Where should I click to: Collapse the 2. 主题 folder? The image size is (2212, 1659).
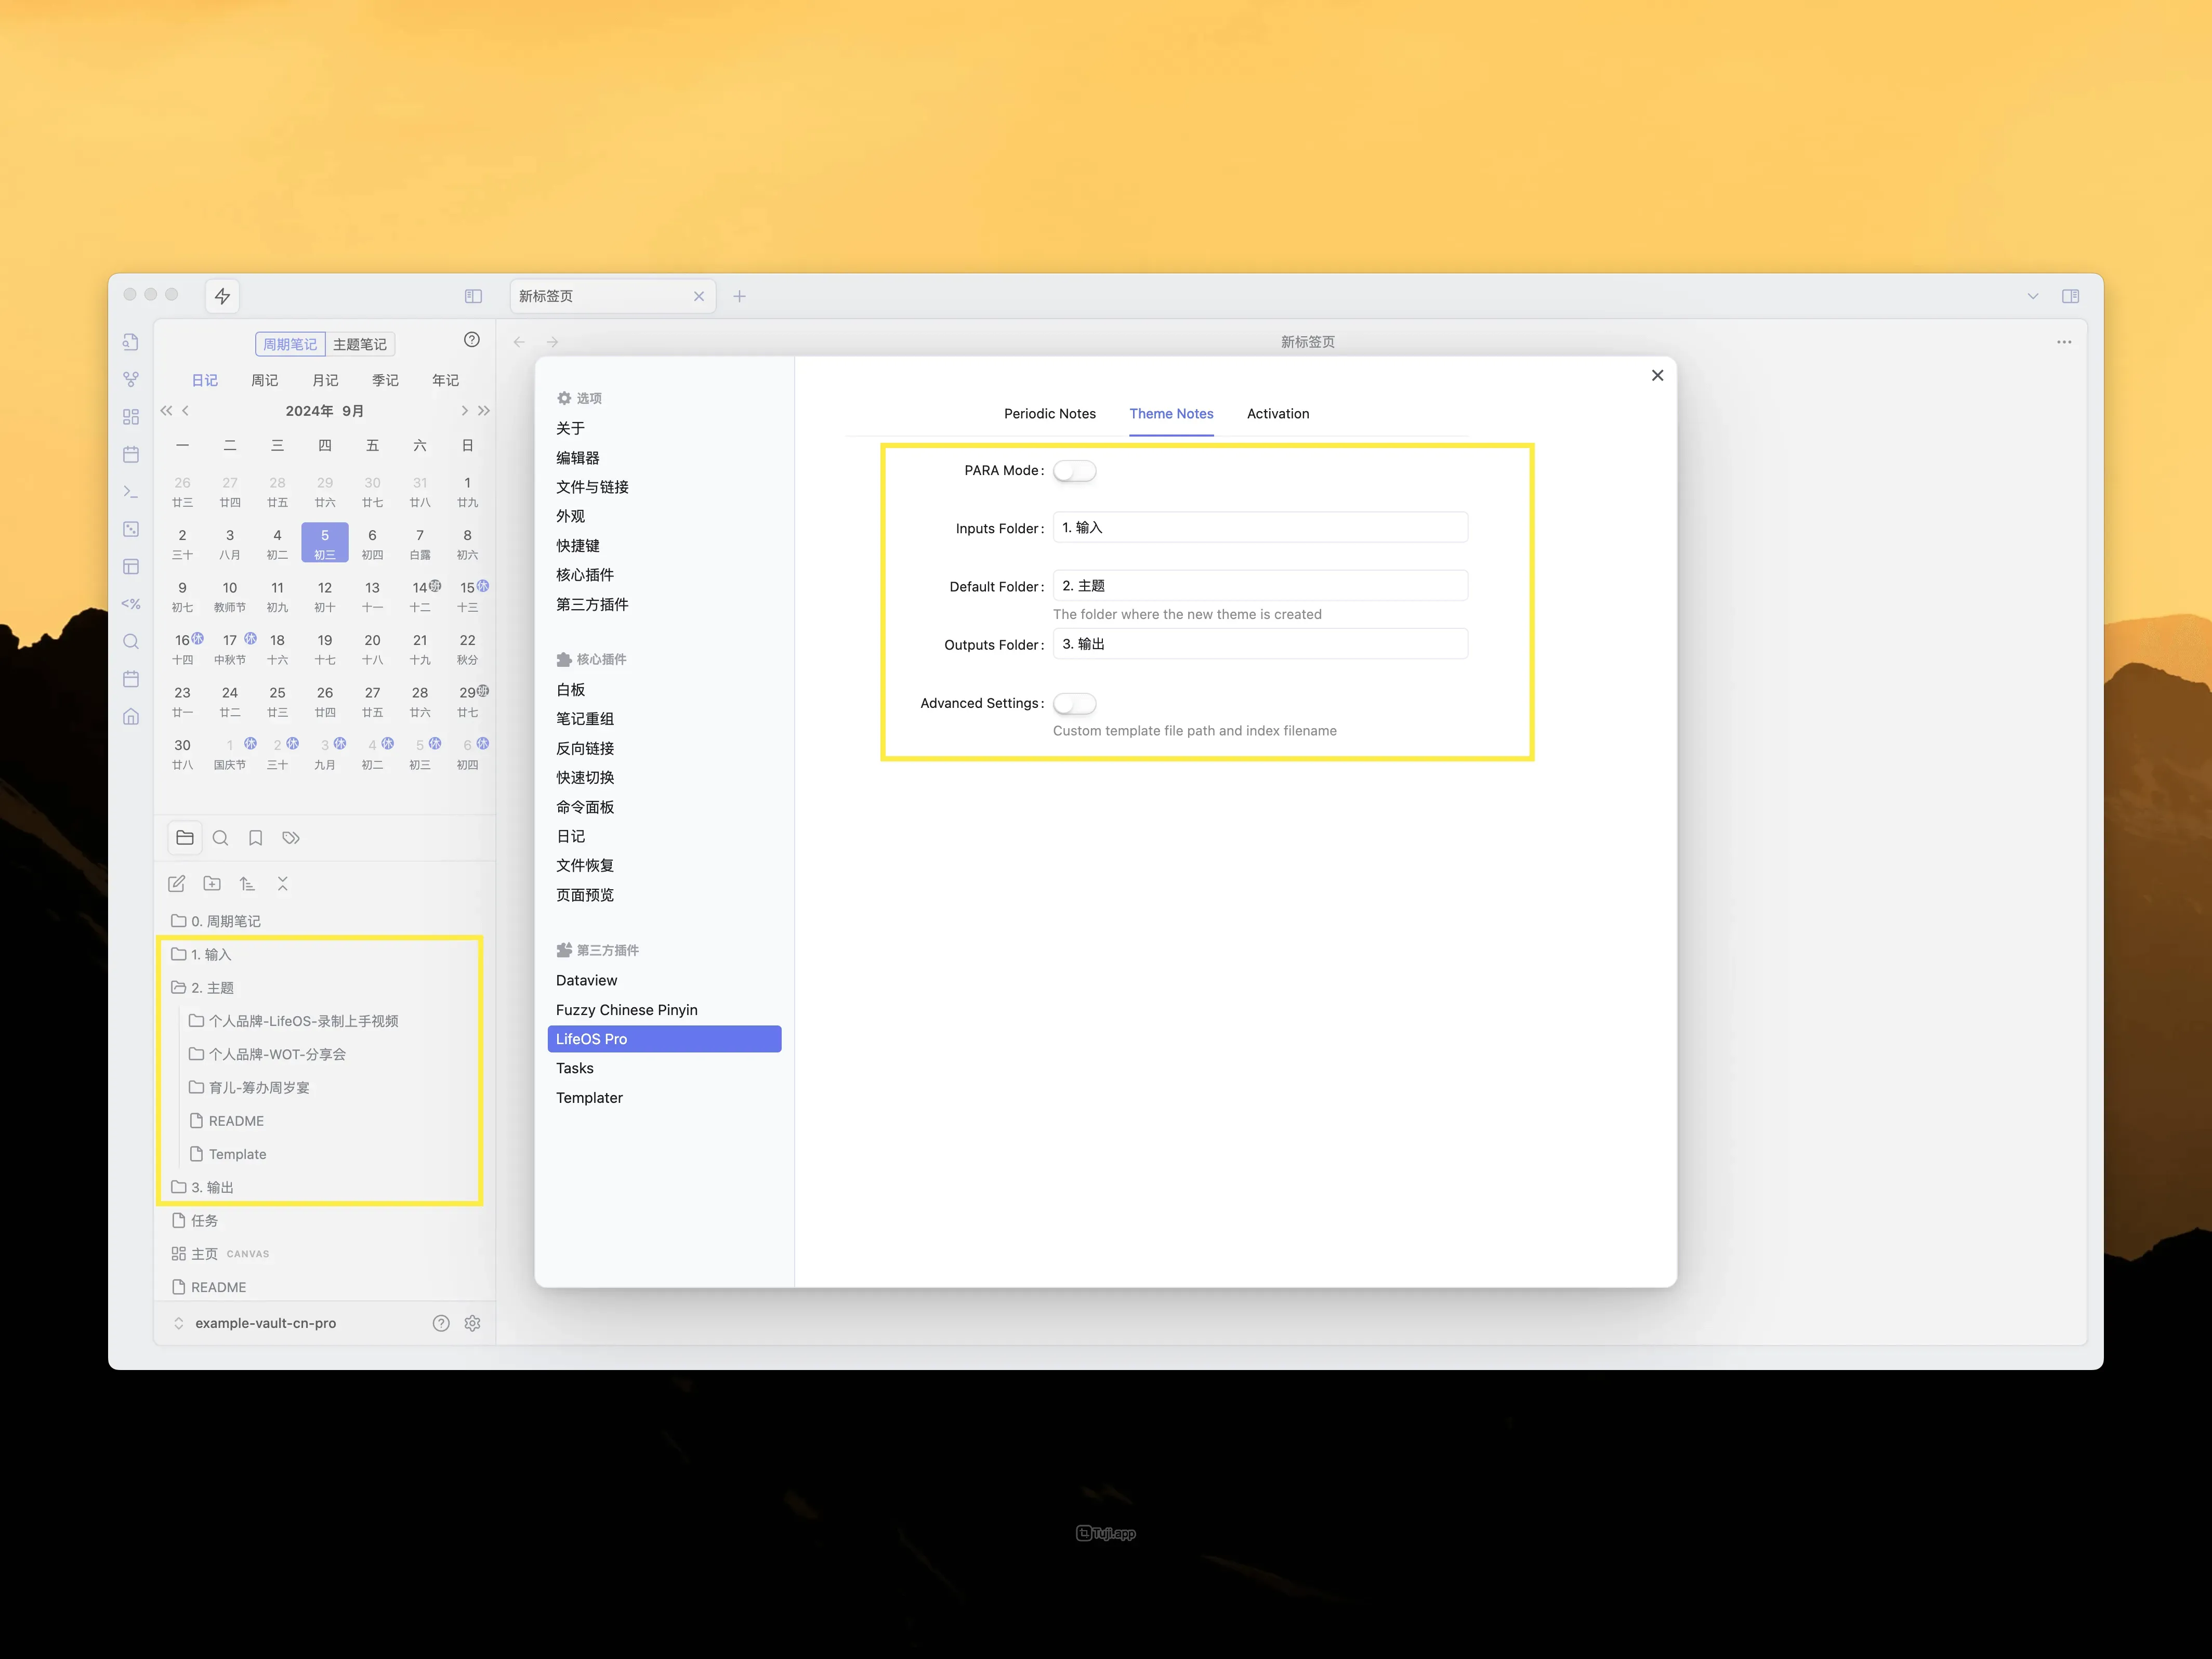[x=212, y=988]
